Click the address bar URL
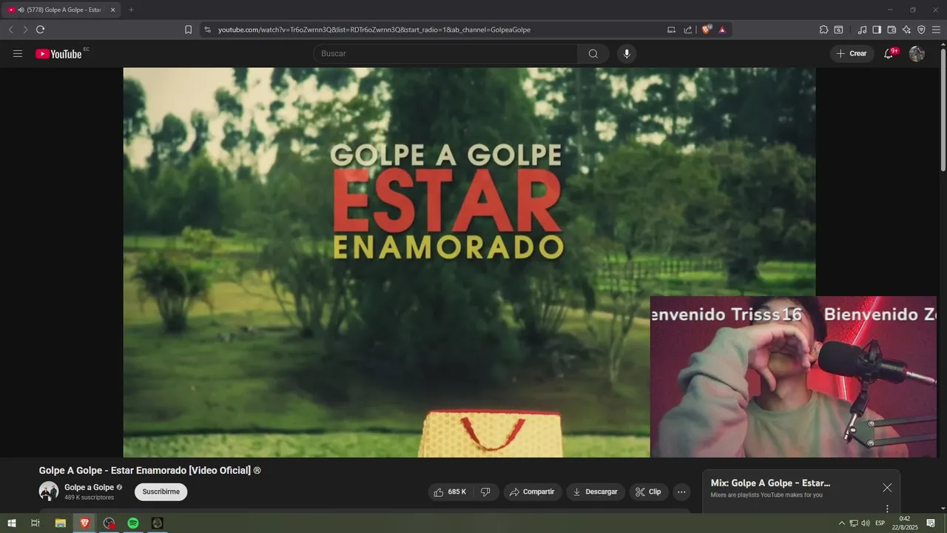947x533 pixels. [374, 30]
